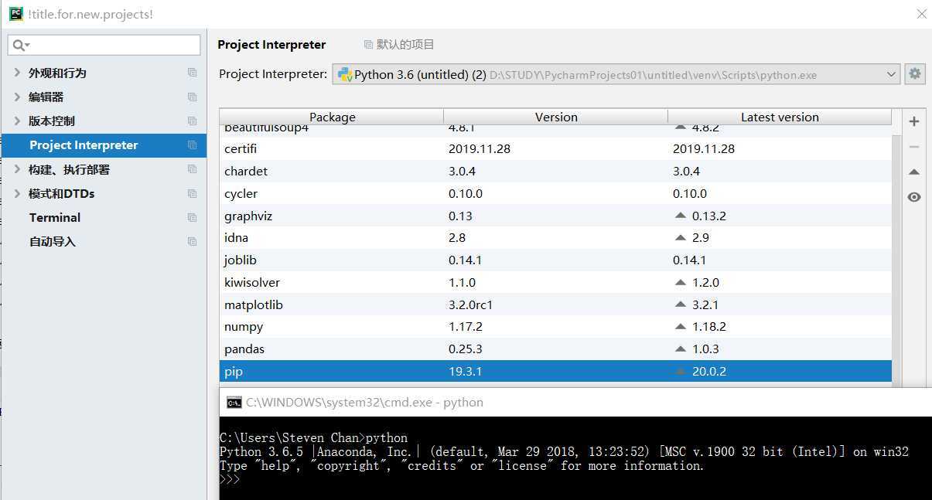Screen dimensions: 932x500
Task: Select the certifi package row
Action: click(x=555, y=148)
